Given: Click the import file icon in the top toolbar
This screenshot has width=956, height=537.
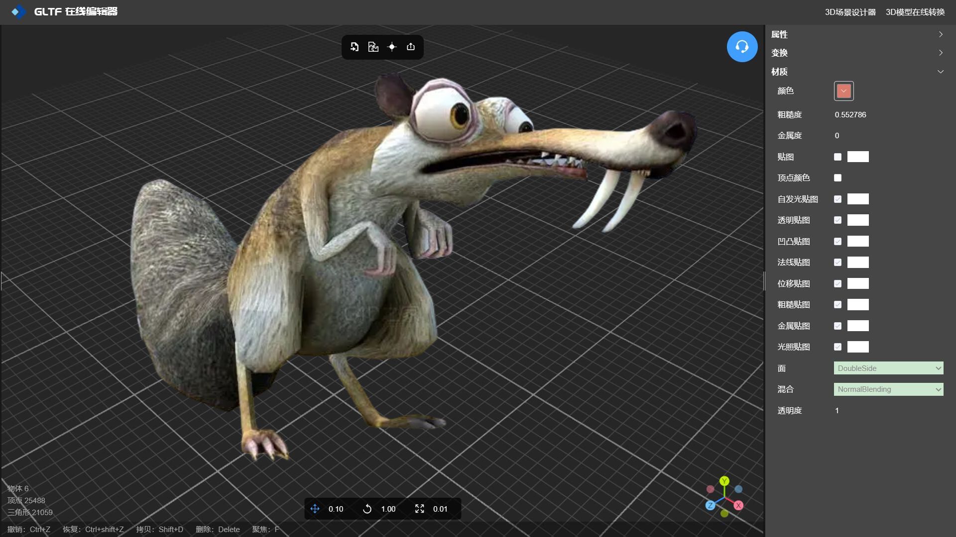Looking at the screenshot, I should pyautogui.click(x=355, y=47).
